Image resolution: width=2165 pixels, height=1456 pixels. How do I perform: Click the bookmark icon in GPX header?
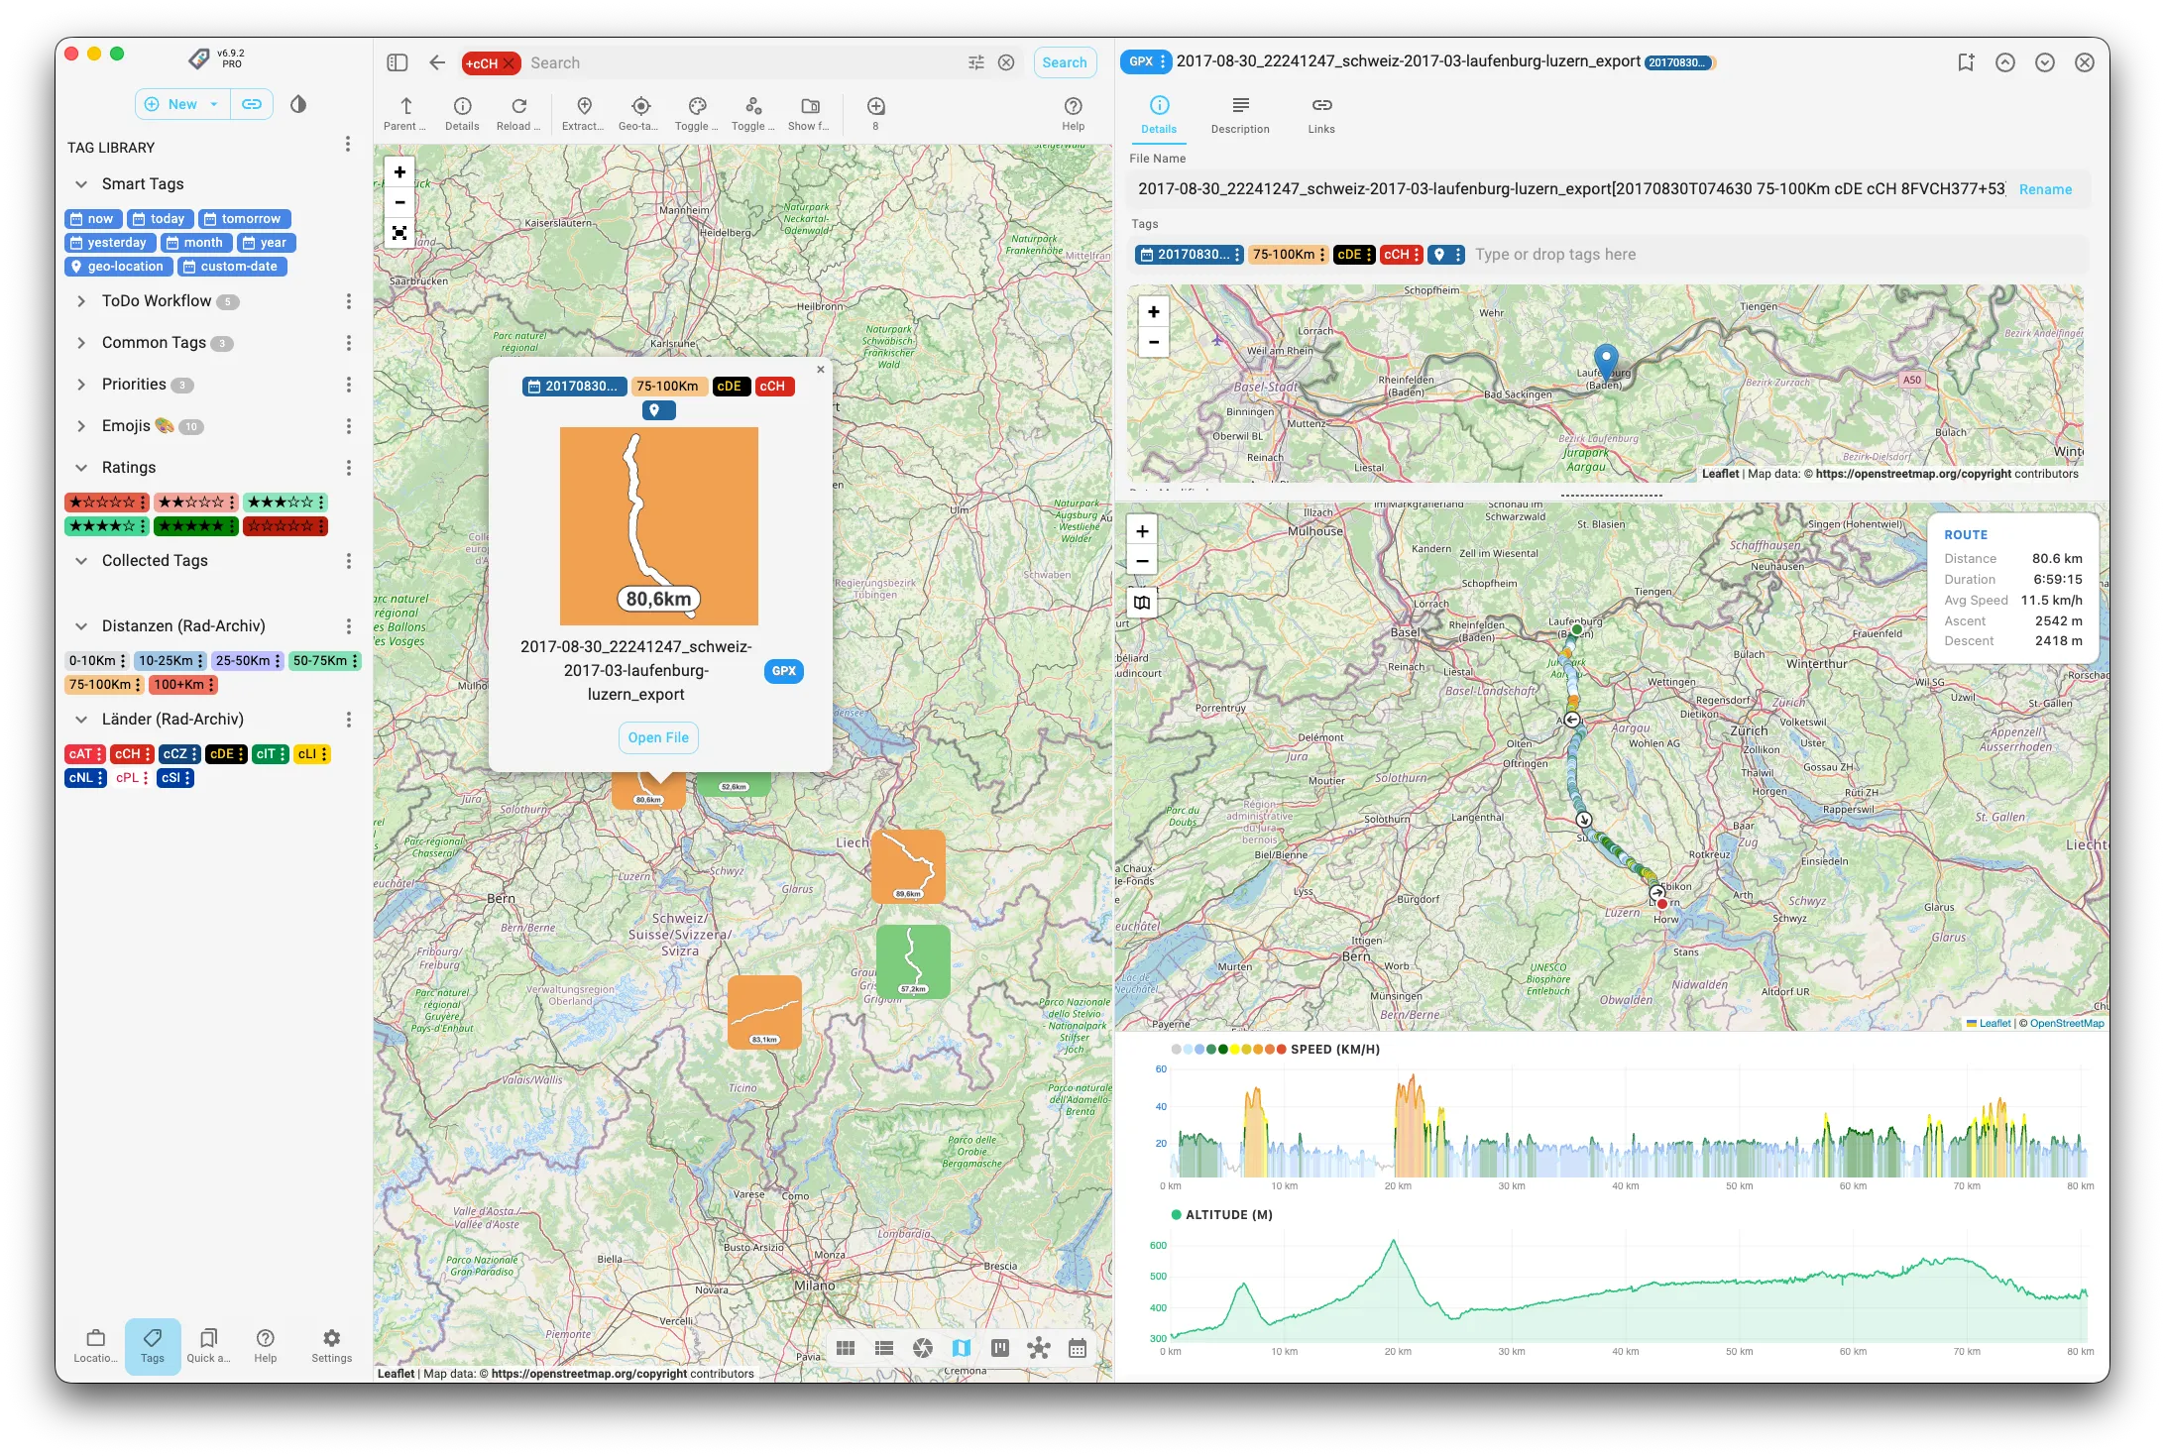pos(1966,62)
